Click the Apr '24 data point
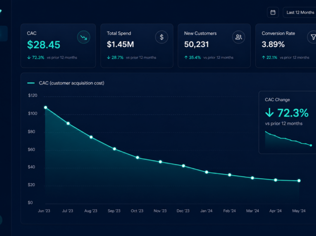The height and width of the screenshot is (236, 316). (276, 180)
